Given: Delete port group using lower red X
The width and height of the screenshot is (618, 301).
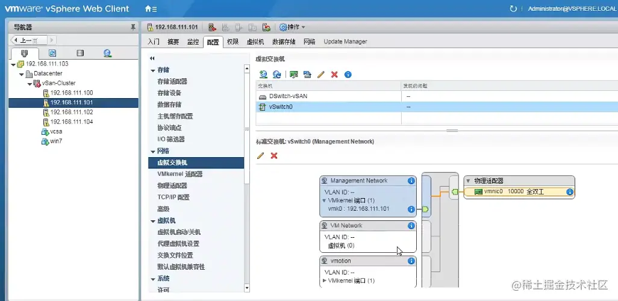Looking at the screenshot, I should 274,156.
